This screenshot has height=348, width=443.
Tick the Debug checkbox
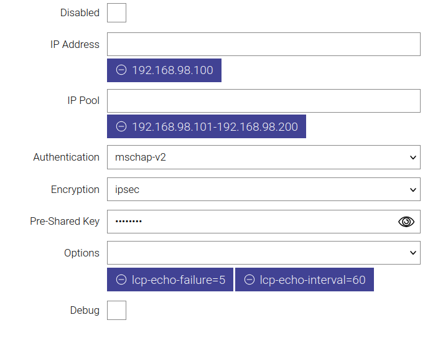point(116,310)
